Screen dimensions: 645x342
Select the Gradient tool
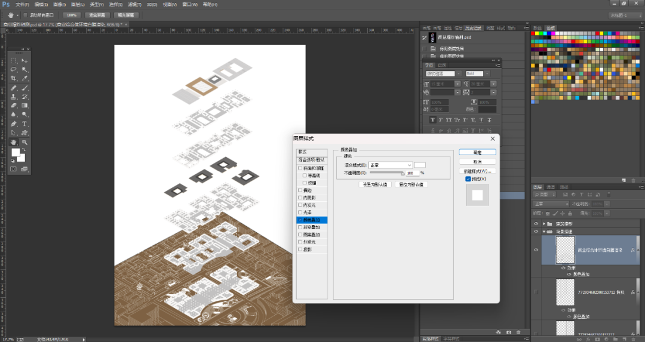[24, 106]
